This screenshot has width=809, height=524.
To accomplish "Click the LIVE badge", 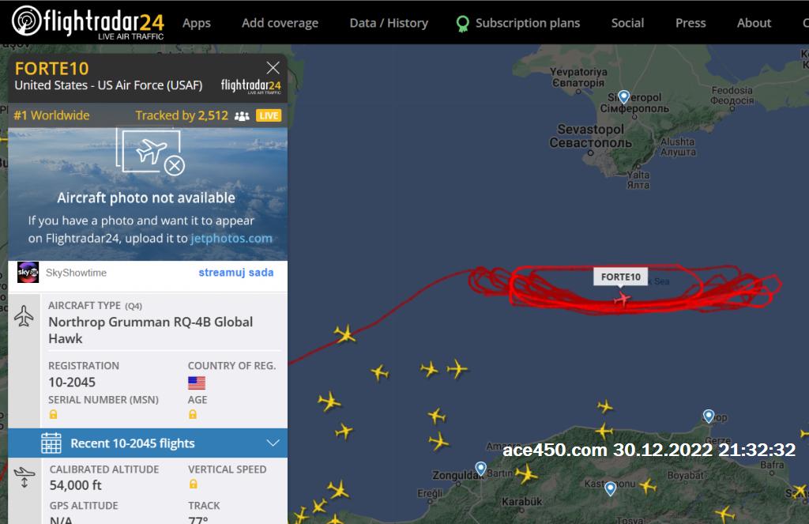I will coord(269,115).
